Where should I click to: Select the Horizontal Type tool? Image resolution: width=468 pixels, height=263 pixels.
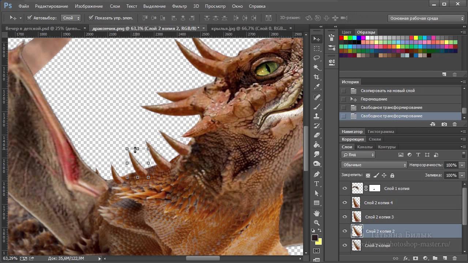317,184
